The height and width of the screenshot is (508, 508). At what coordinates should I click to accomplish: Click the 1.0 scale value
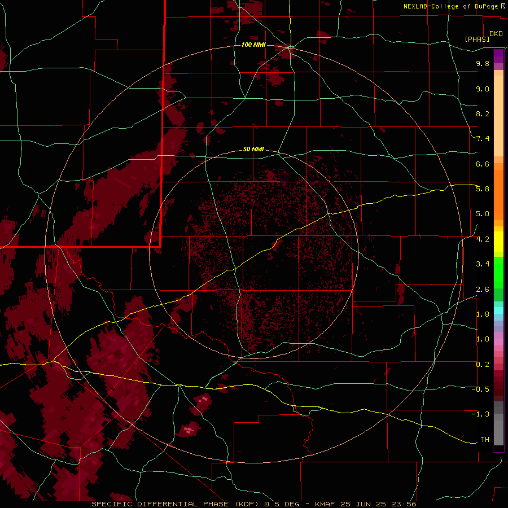click(483, 339)
